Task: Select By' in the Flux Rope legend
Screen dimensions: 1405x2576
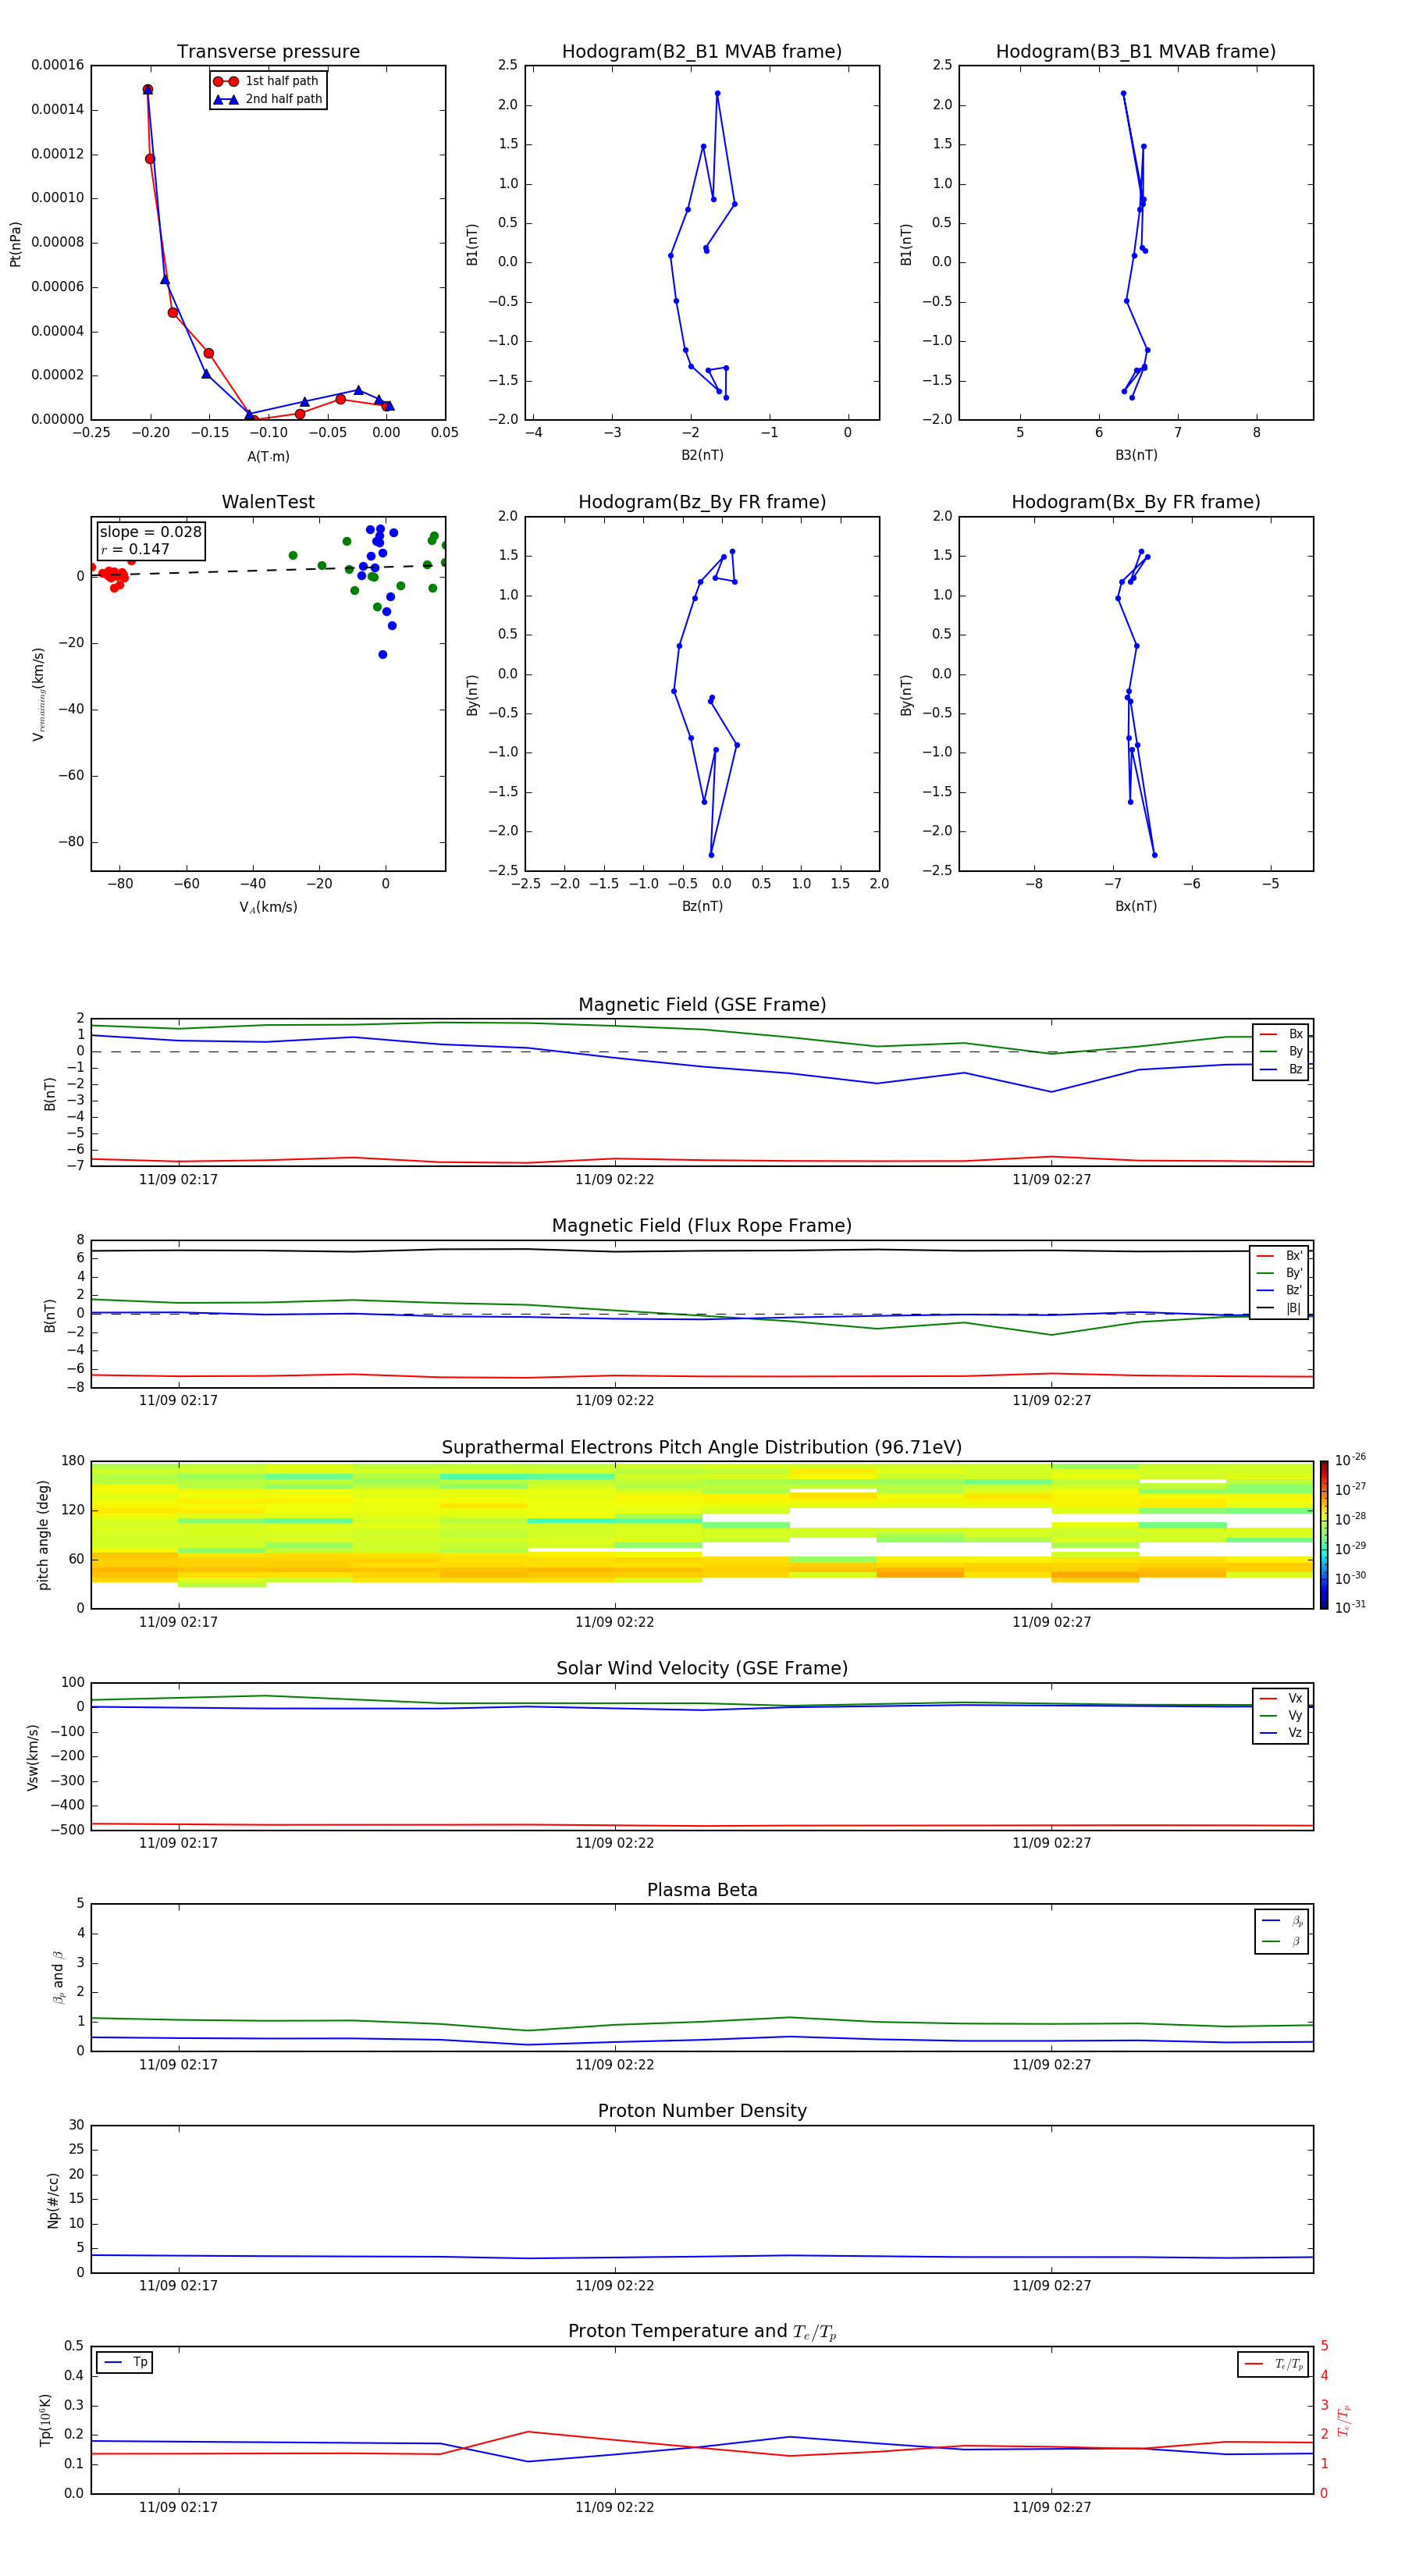Action: [1279, 1274]
